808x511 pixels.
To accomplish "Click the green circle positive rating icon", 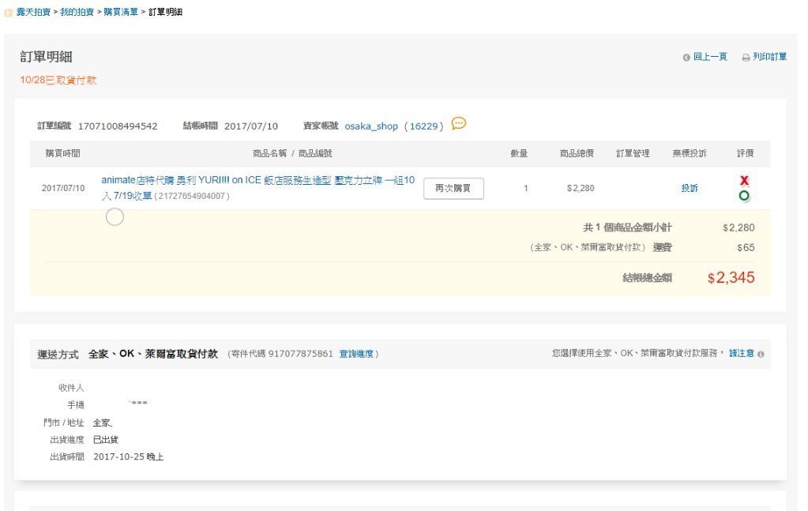I will [x=744, y=196].
